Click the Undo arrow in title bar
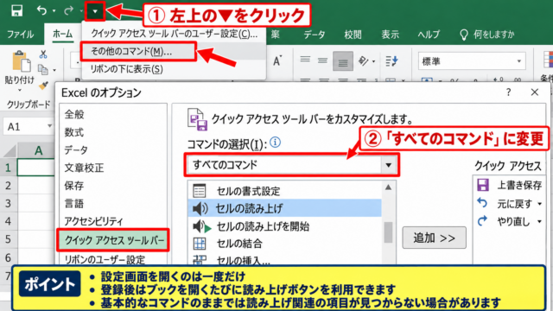Image resolution: width=553 pixels, height=311 pixels. (41, 10)
